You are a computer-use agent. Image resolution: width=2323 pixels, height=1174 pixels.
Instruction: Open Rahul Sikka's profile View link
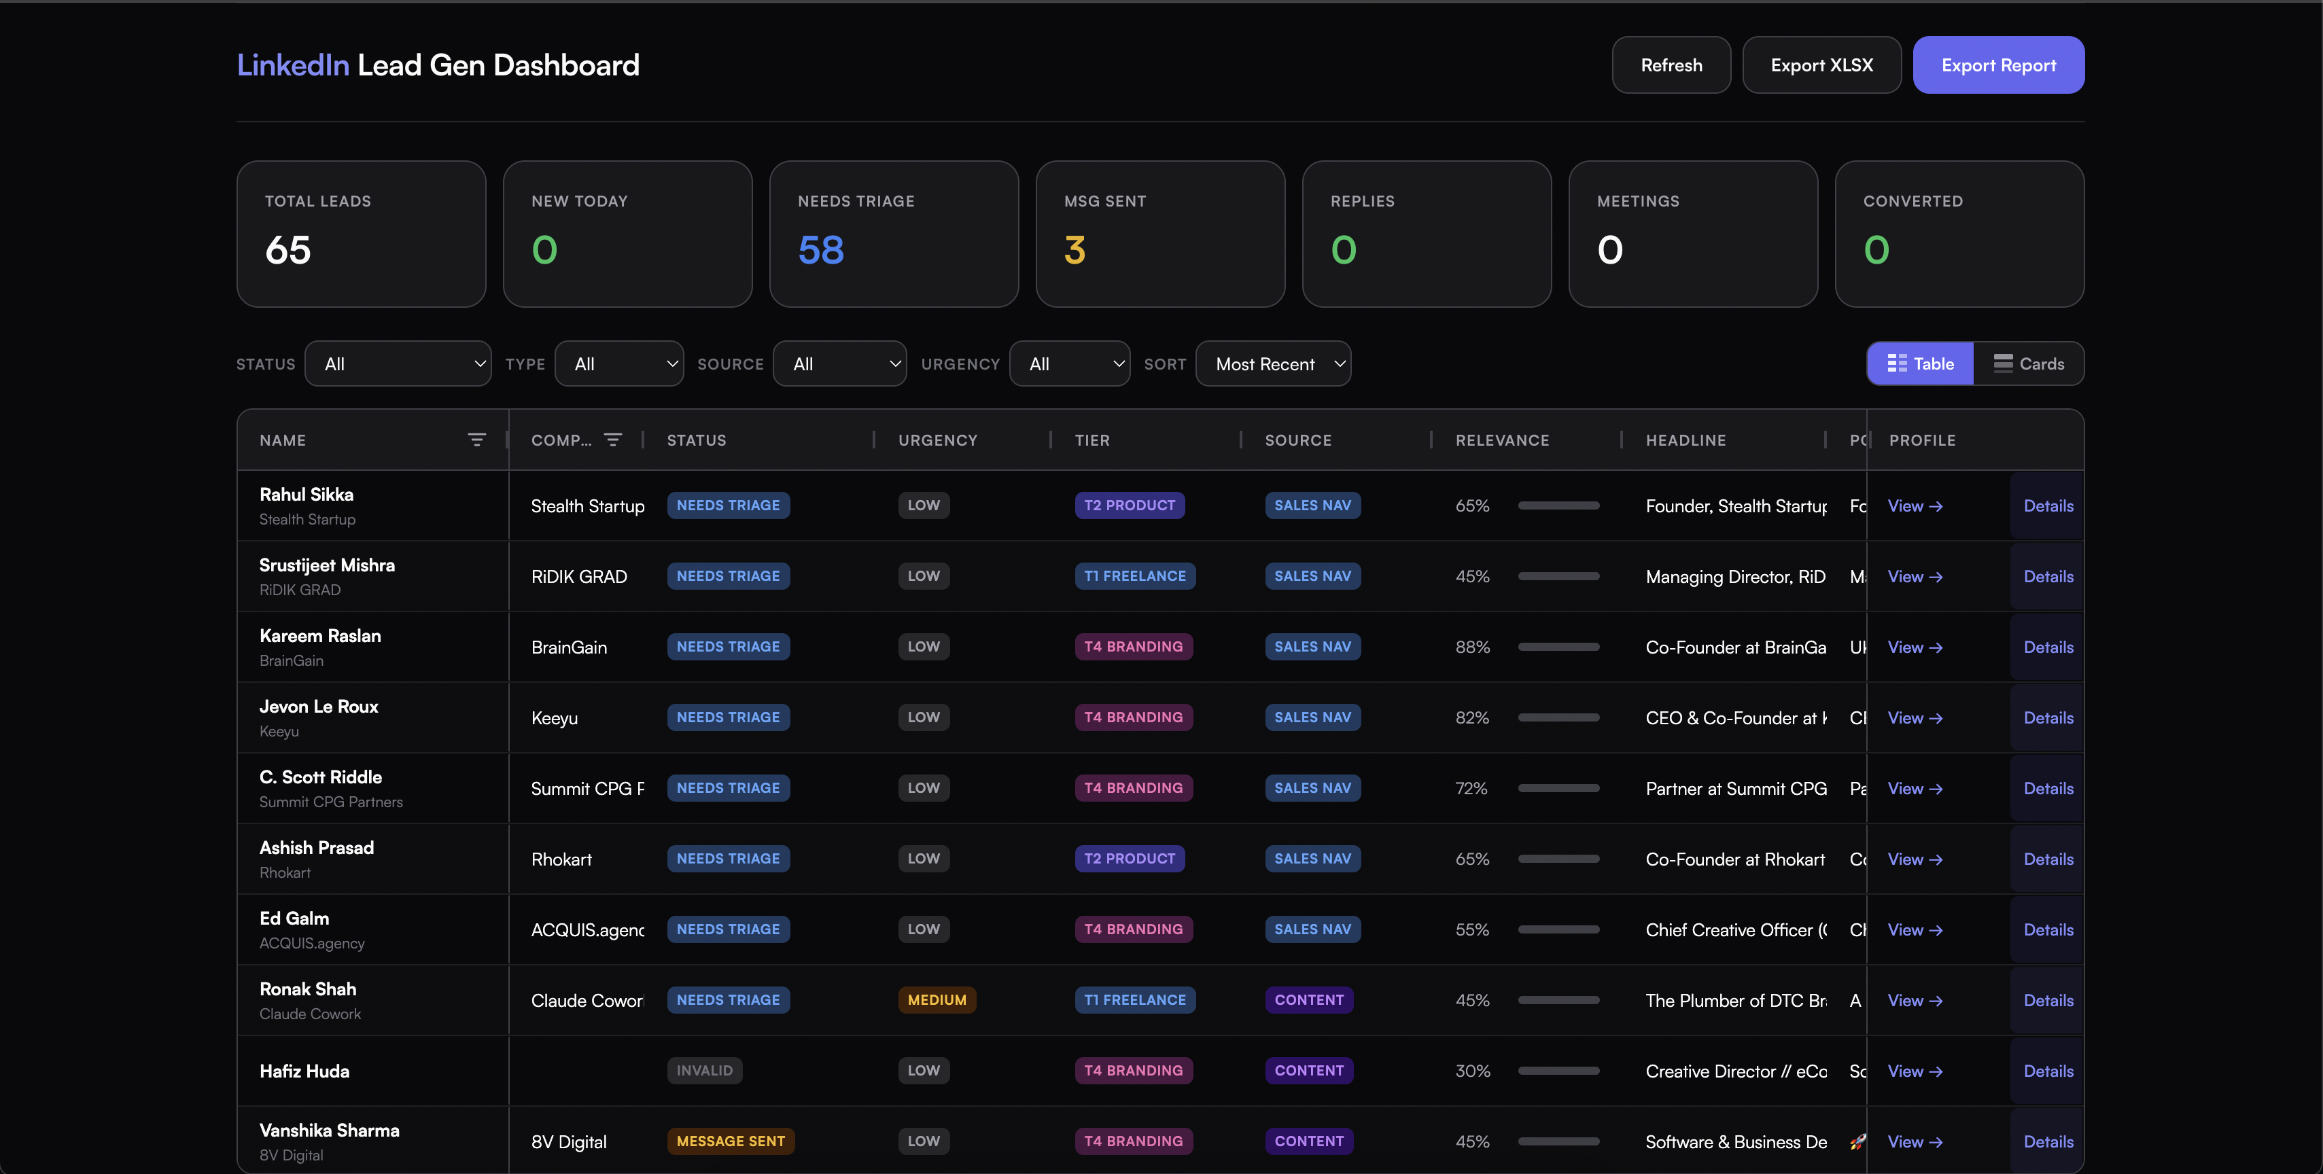point(1915,506)
